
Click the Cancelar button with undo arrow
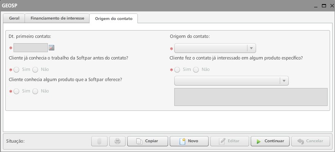[310, 141]
